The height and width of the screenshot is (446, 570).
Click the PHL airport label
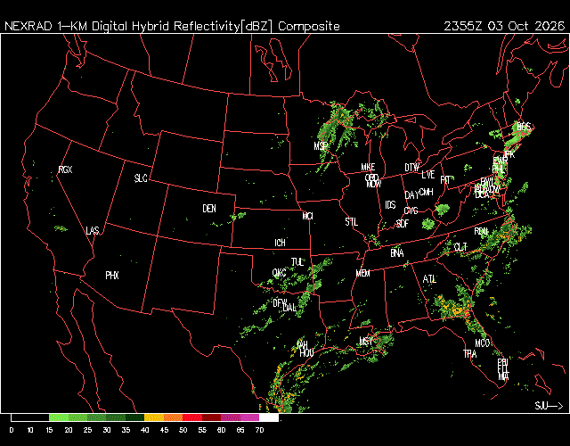pyautogui.click(x=498, y=169)
